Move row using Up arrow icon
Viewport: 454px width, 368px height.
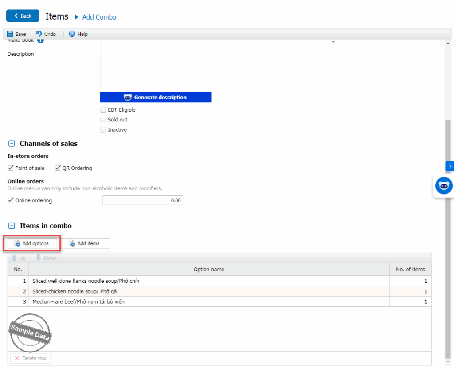pos(14,258)
